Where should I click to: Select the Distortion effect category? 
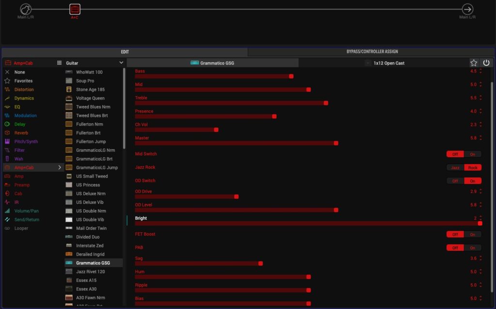point(24,90)
